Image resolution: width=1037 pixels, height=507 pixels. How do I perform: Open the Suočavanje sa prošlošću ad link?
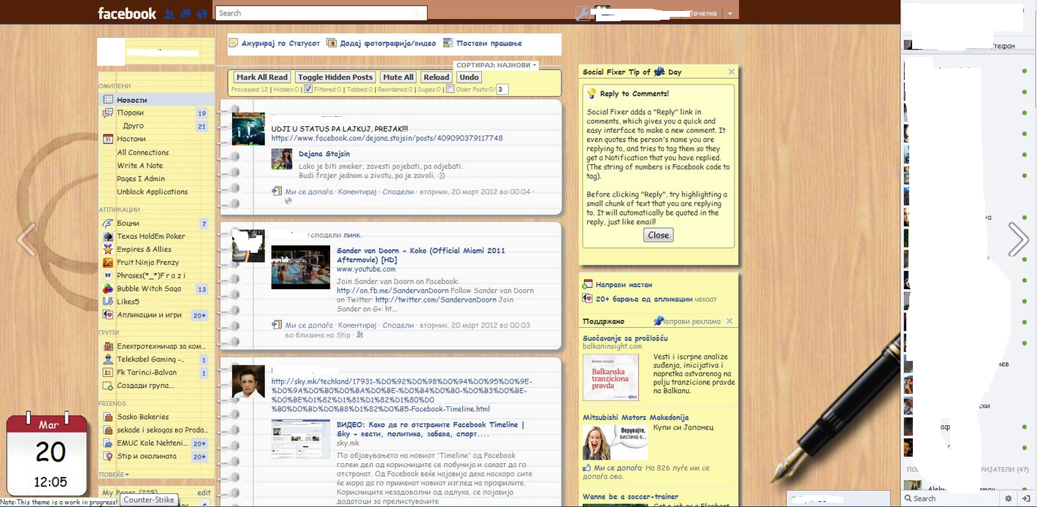625,338
